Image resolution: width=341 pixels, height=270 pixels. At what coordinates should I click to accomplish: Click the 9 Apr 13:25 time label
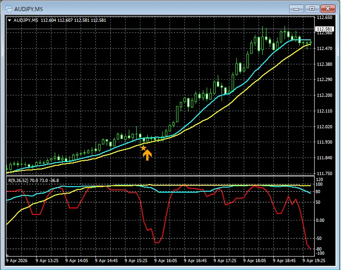coord(47,260)
